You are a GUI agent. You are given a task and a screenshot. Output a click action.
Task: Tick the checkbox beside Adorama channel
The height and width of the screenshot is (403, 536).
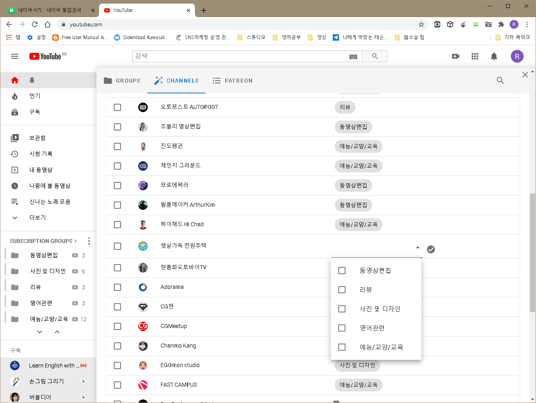(x=117, y=287)
